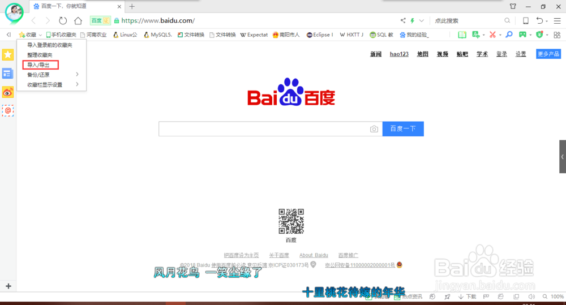Open the mail @ sidebar icon
Viewport: 566px width, 305px height.
8,110
